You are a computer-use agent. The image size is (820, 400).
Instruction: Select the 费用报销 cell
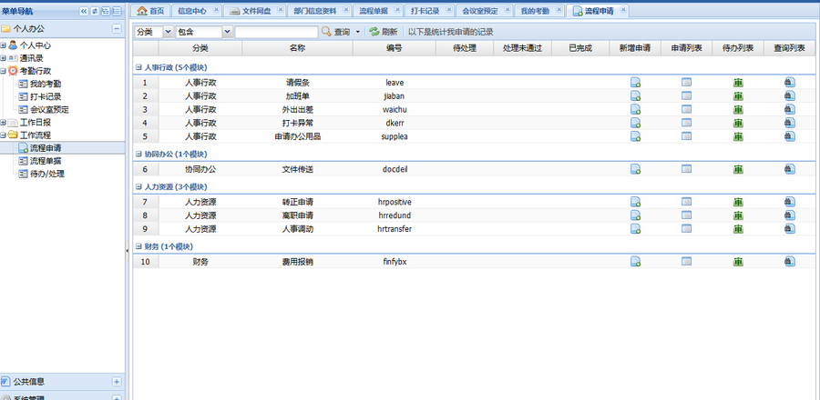pyautogui.click(x=298, y=262)
